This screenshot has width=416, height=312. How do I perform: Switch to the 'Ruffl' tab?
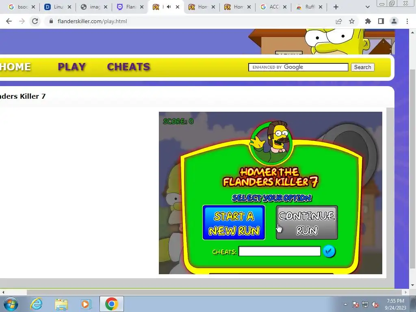[x=306, y=7]
